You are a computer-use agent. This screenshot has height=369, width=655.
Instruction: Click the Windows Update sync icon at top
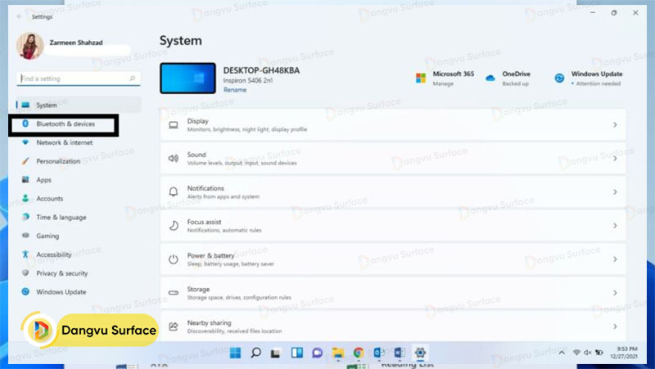[x=559, y=78]
